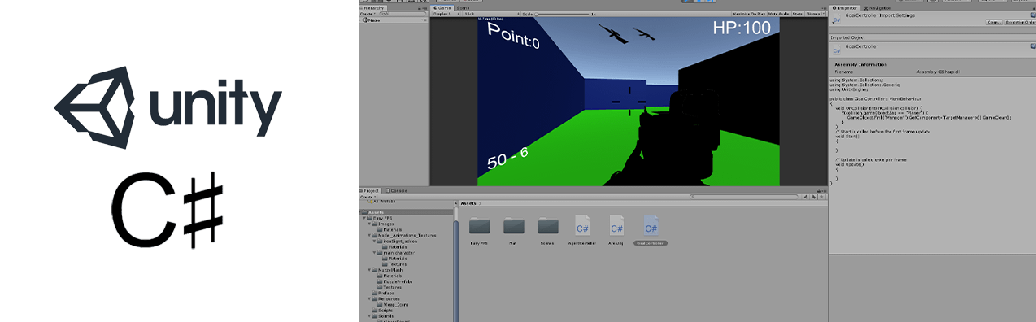Image resolution: width=1036 pixels, height=322 pixels.
Task: Toggle Mute Audio in Game view
Action: coord(778,14)
